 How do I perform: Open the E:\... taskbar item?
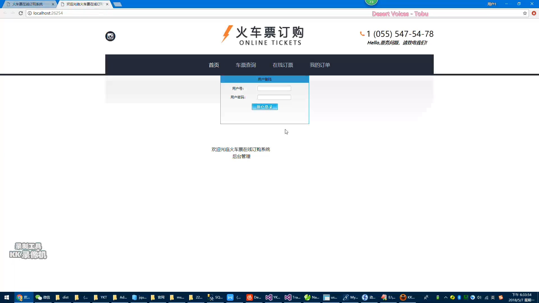tap(388, 297)
